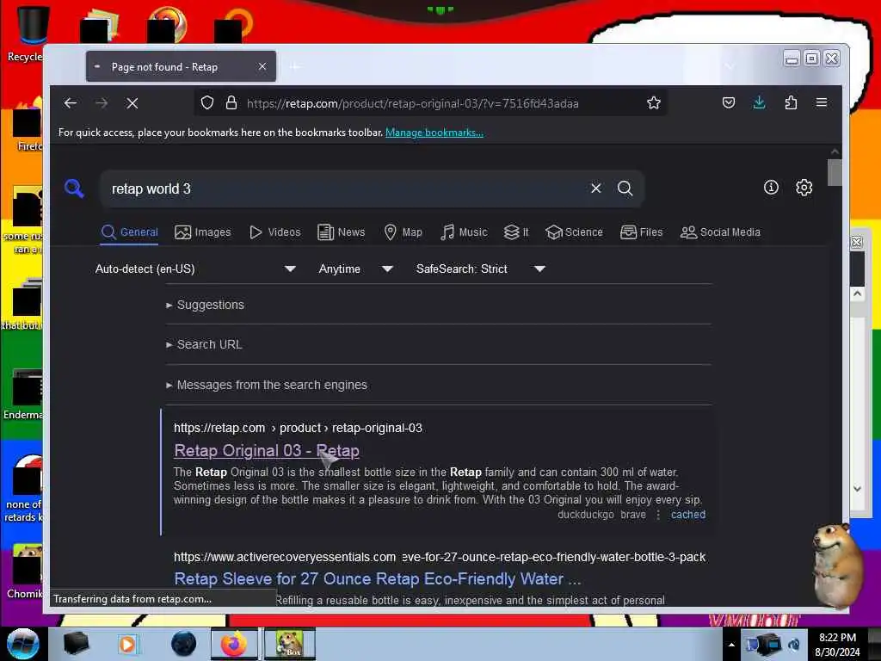Screen dimensions: 881x661
Task: Open the tracking protection shield icon
Action: pos(207,103)
